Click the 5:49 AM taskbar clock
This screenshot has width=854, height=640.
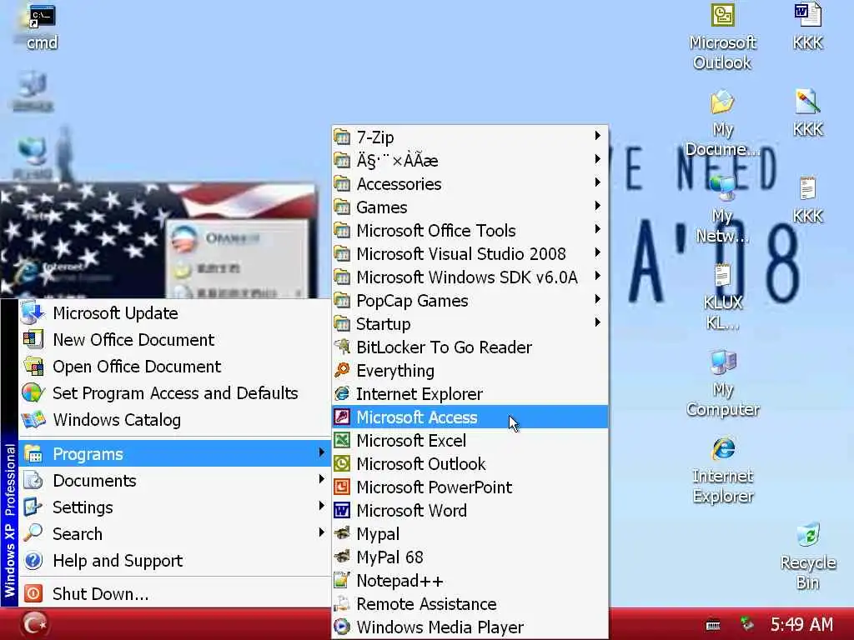(801, 624)
